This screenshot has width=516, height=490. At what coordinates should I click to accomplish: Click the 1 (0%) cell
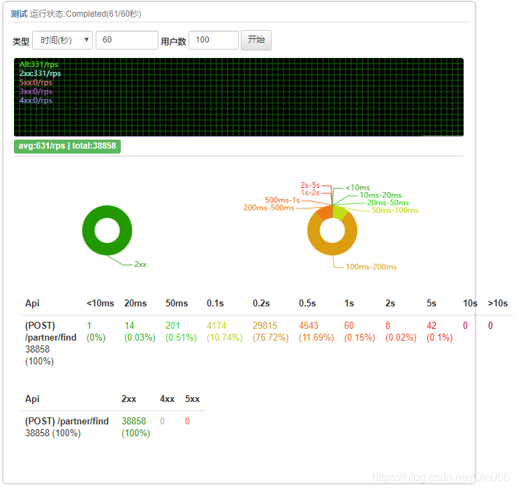(96, 332)
